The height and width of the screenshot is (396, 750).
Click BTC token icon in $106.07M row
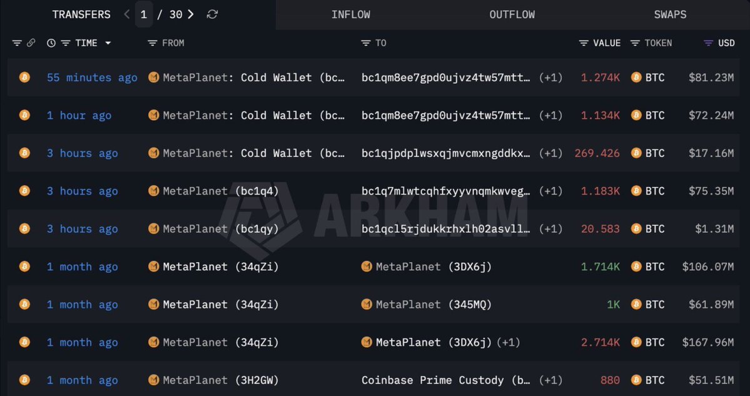pos(636,267)
